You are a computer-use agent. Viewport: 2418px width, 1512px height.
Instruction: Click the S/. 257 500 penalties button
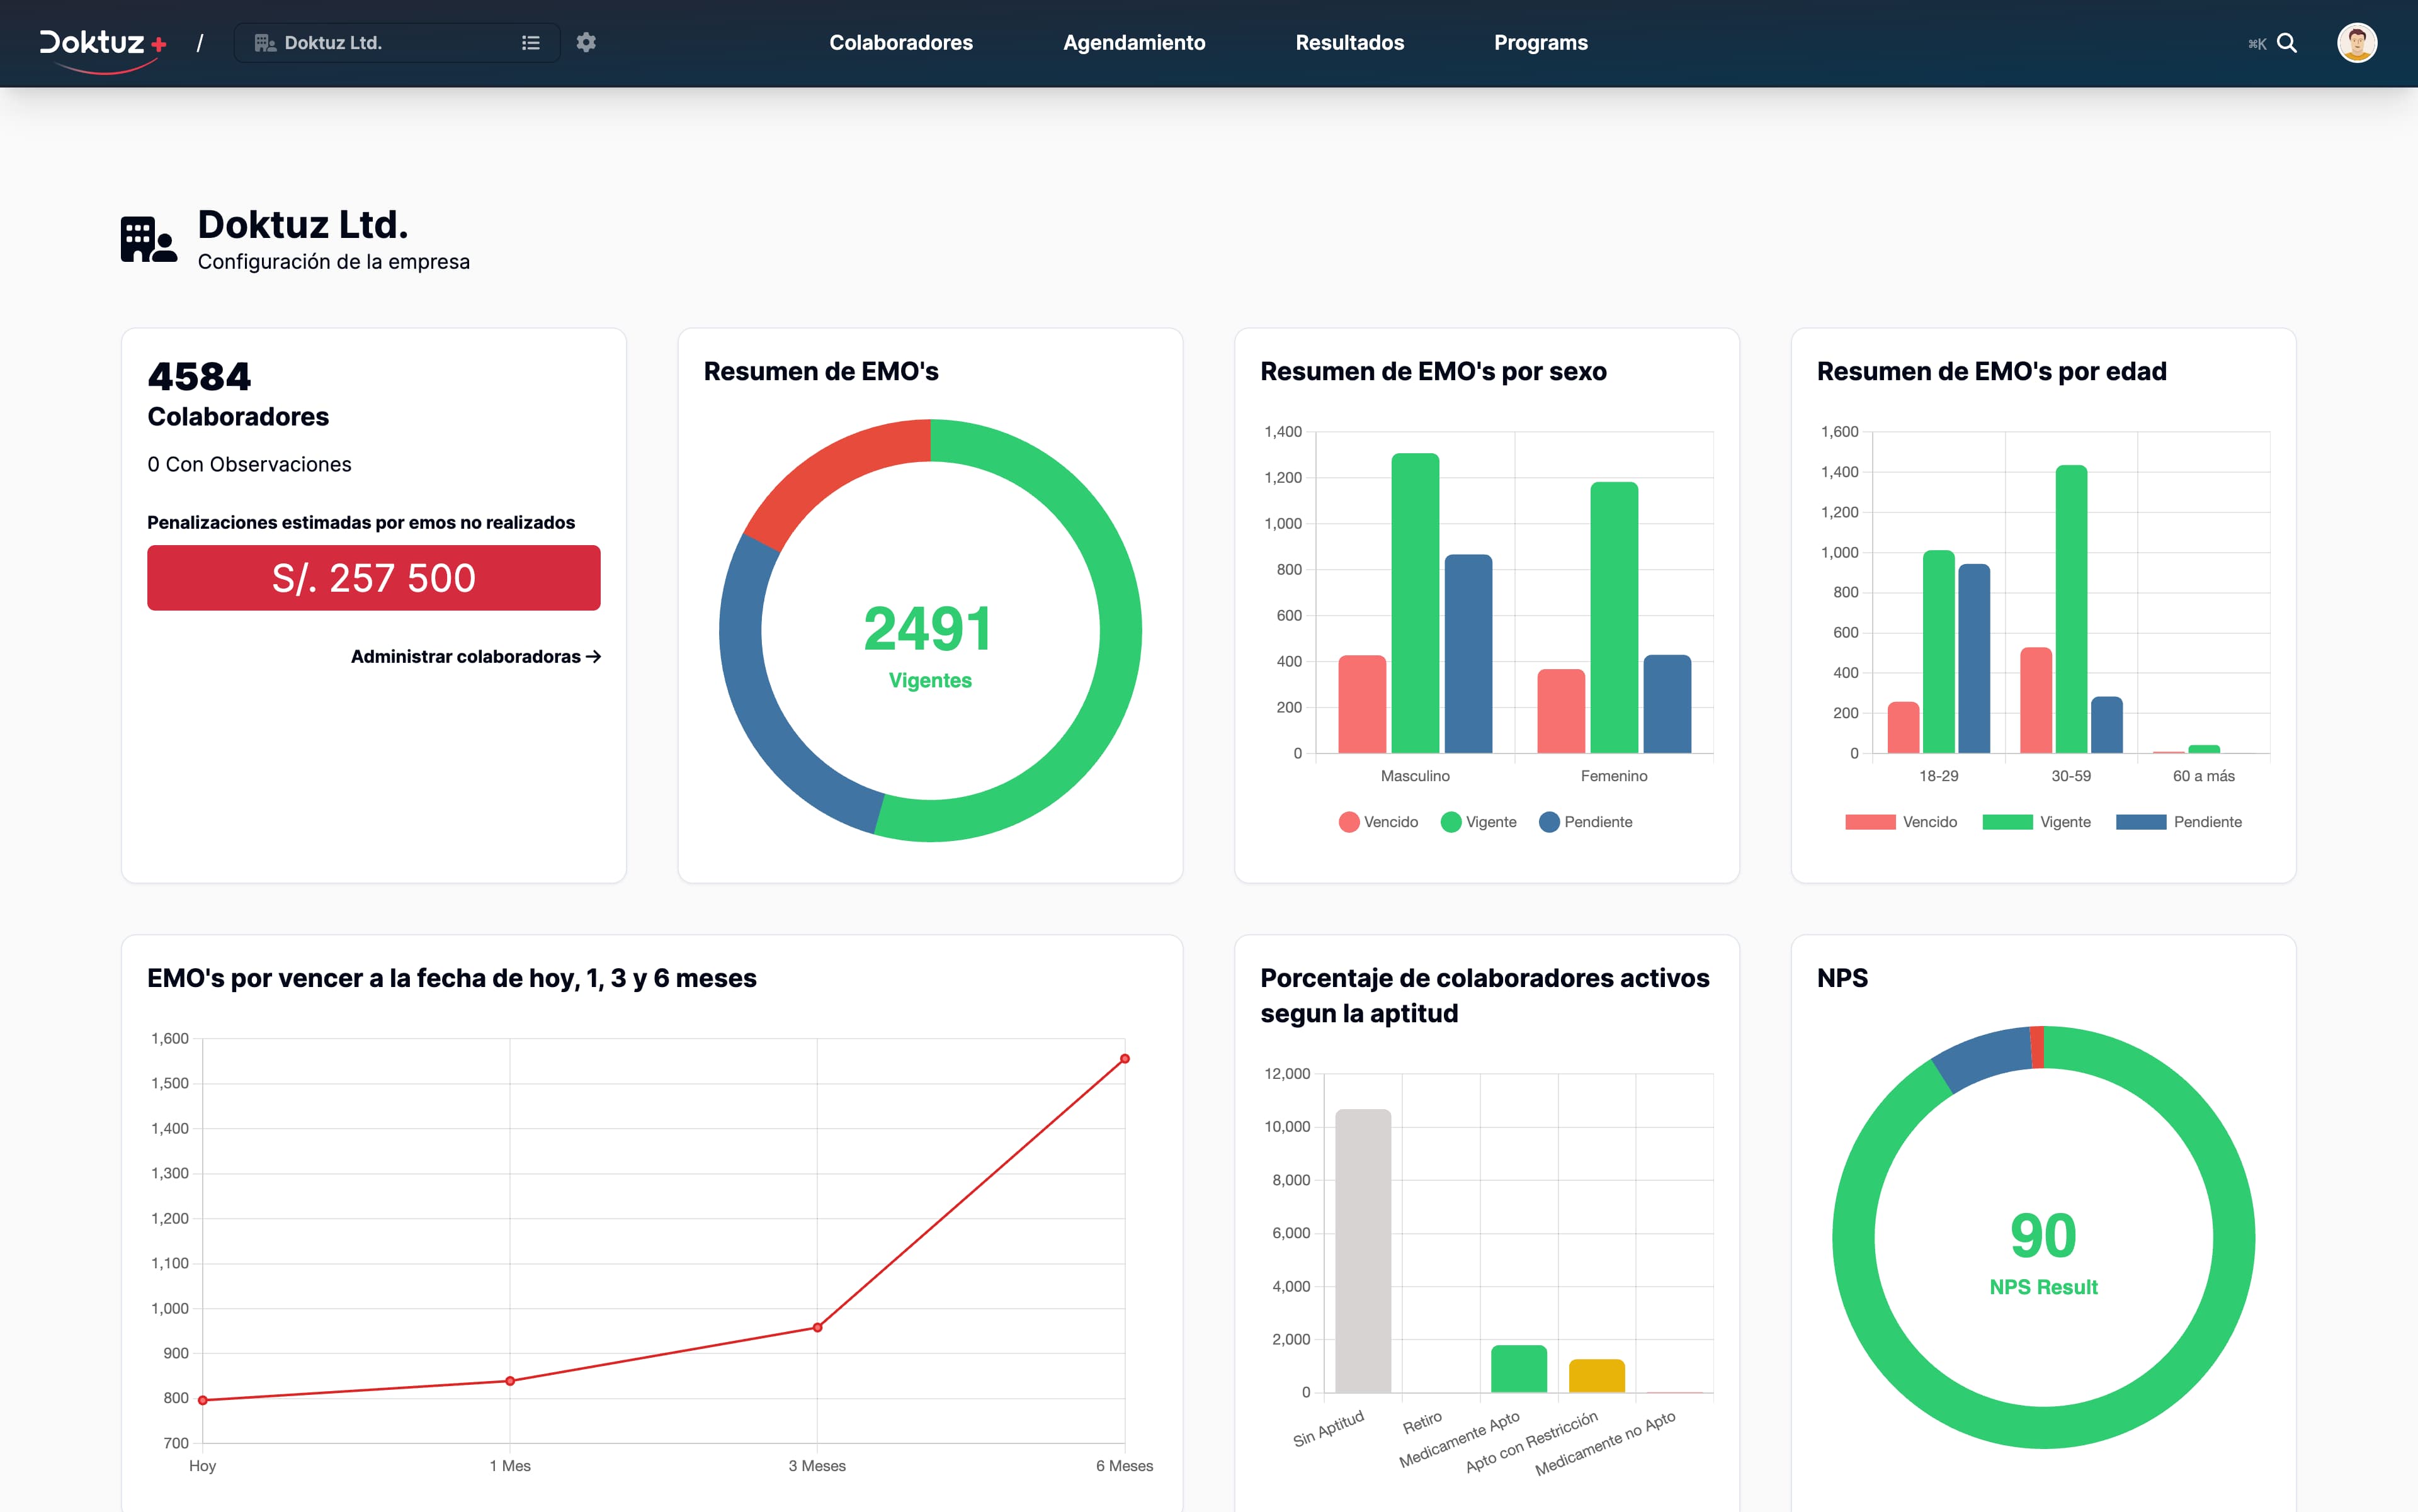(373, 578)
